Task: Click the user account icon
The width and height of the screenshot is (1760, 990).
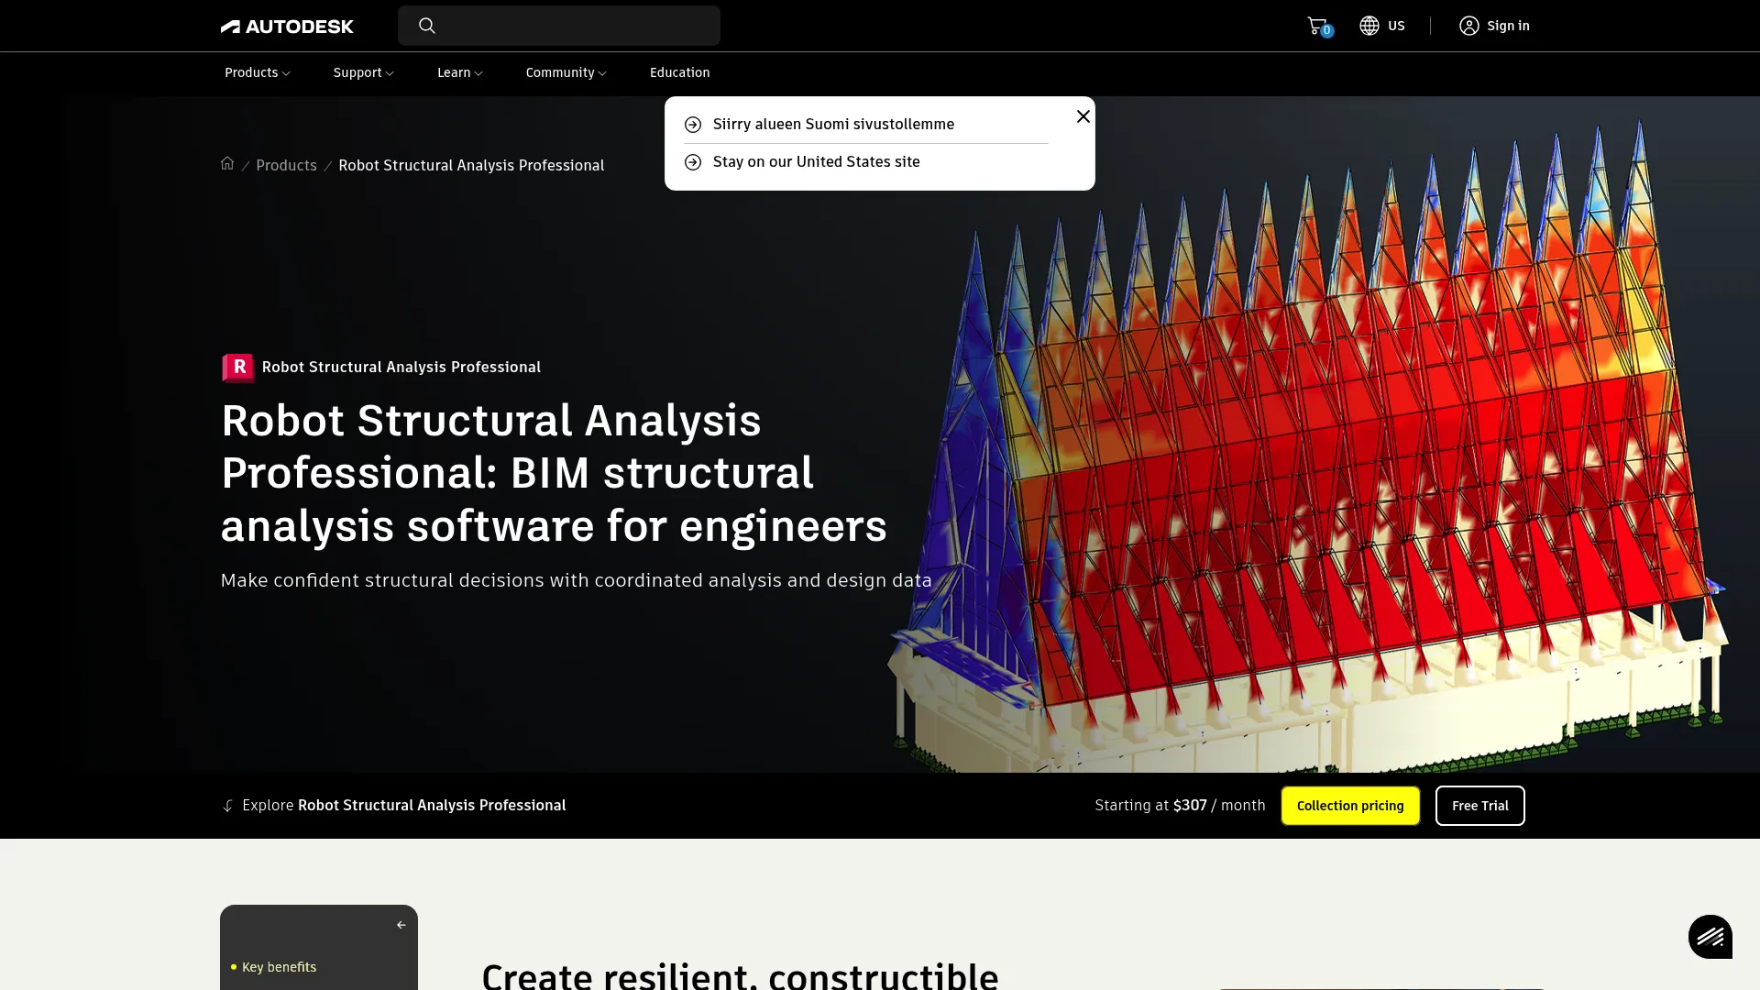Action: coord(1469,26)
